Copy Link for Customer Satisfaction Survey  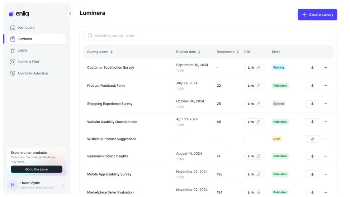[x=254, y=68]
